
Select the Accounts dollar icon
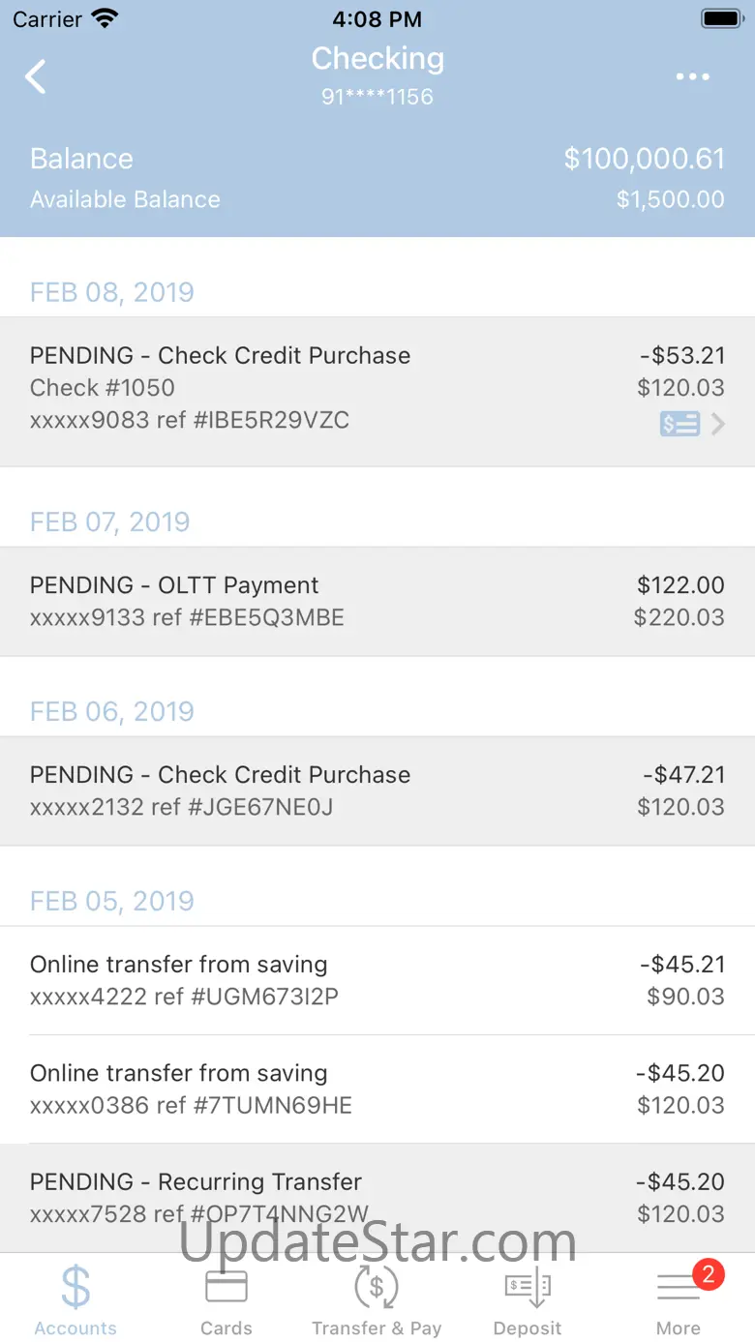75,1288
